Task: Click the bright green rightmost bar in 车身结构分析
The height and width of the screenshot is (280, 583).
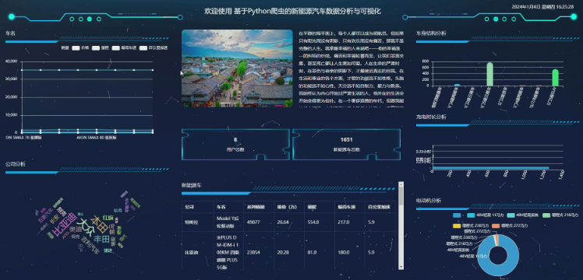Action: pyautogui.click(x=555, y=78)
